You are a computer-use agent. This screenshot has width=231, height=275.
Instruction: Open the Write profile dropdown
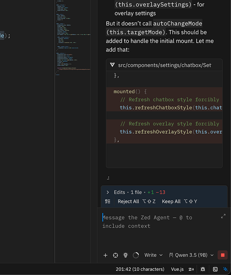coord(153,255)
